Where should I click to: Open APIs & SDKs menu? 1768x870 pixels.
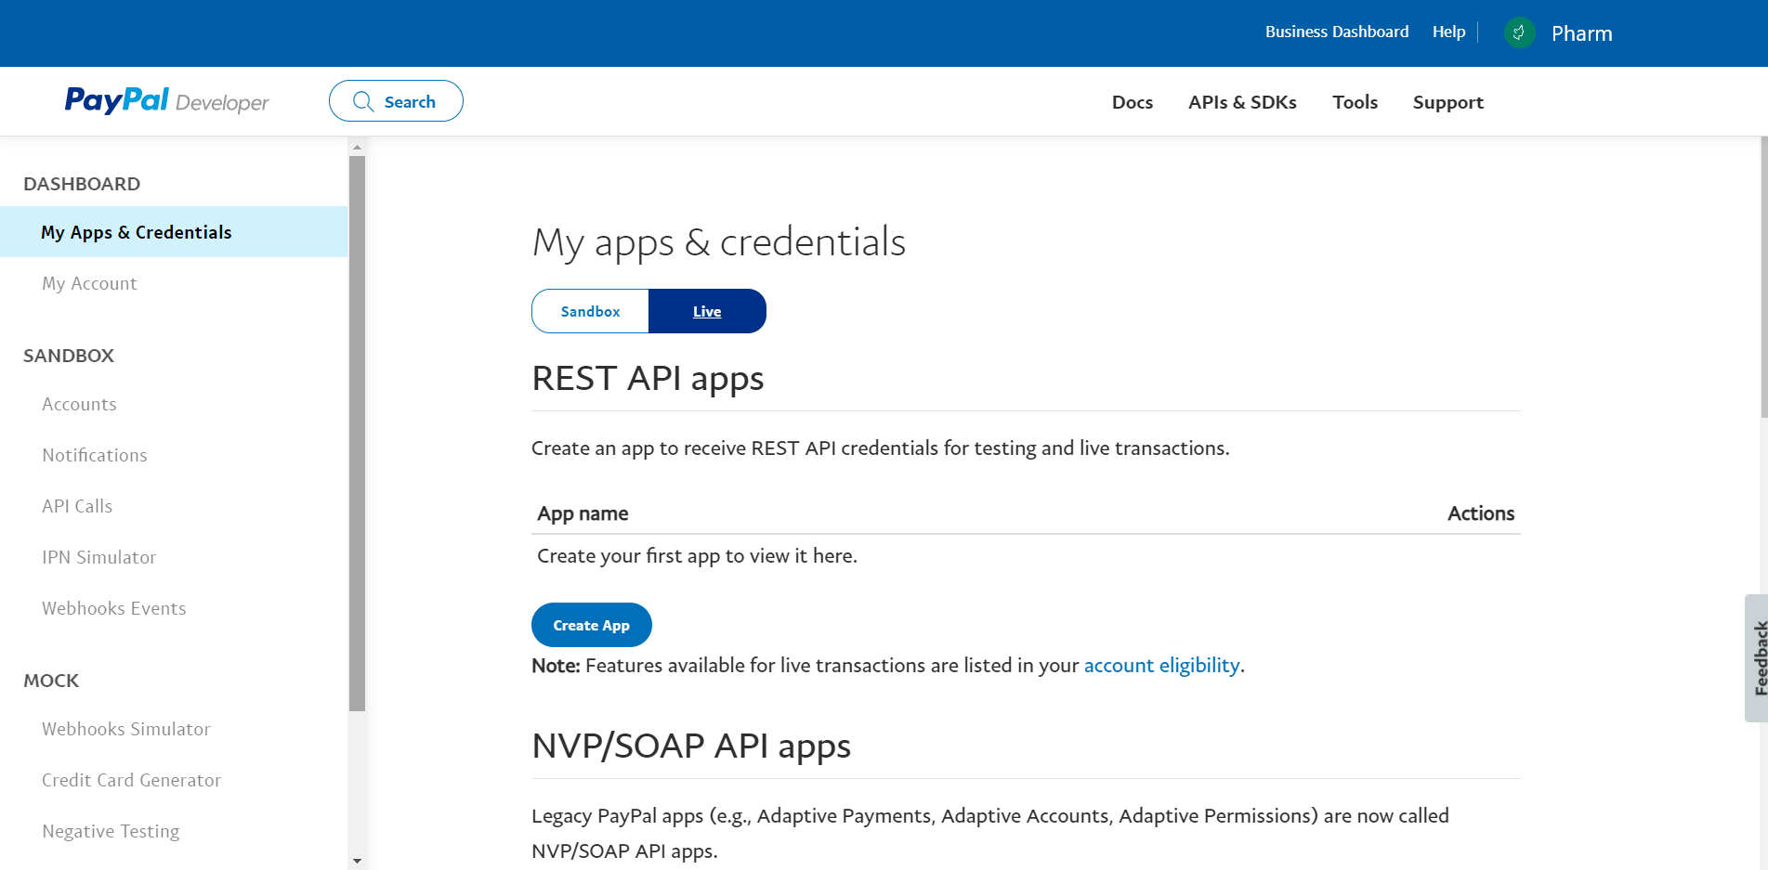1242,102
